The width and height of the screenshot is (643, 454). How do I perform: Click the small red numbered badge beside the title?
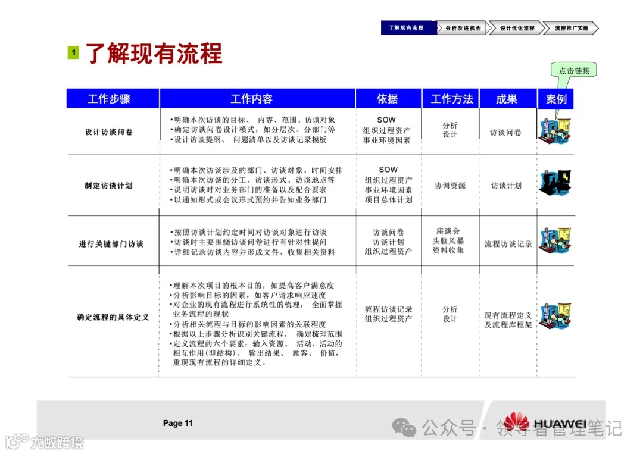pyautogui.click(x=73, y=52)
